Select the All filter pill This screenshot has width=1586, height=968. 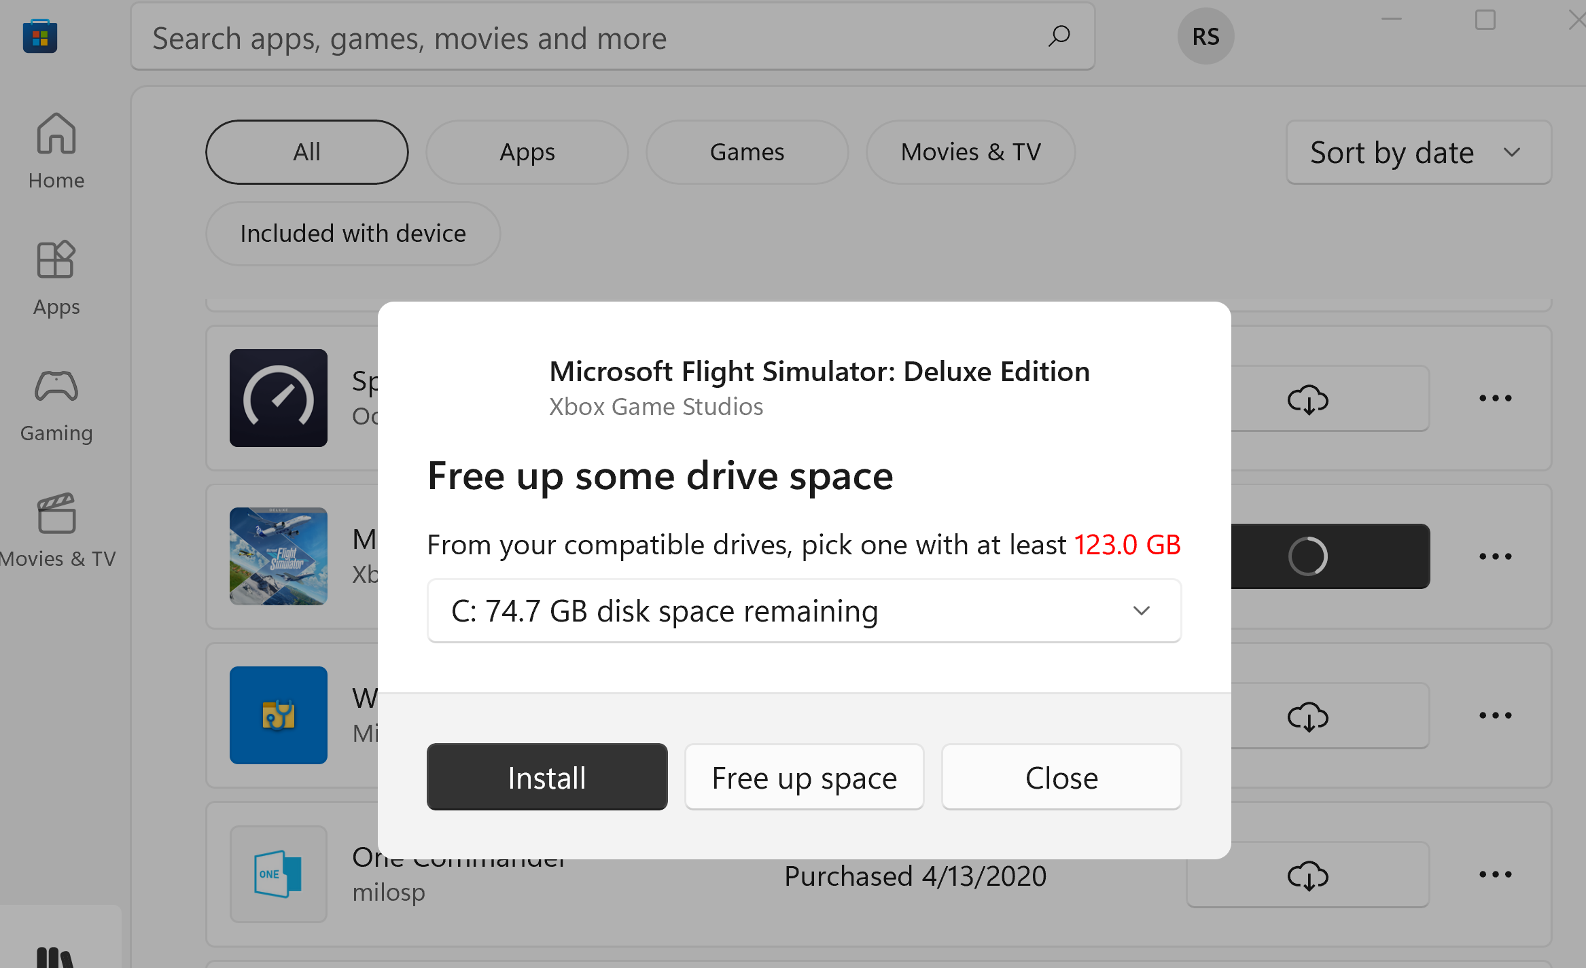click(306, 152)
